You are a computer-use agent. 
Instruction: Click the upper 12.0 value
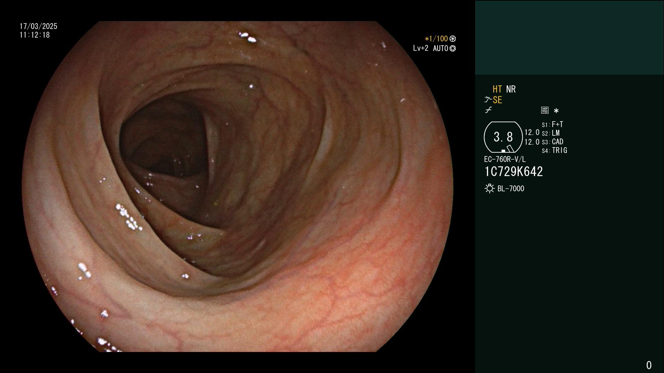(x=532, y=132)
